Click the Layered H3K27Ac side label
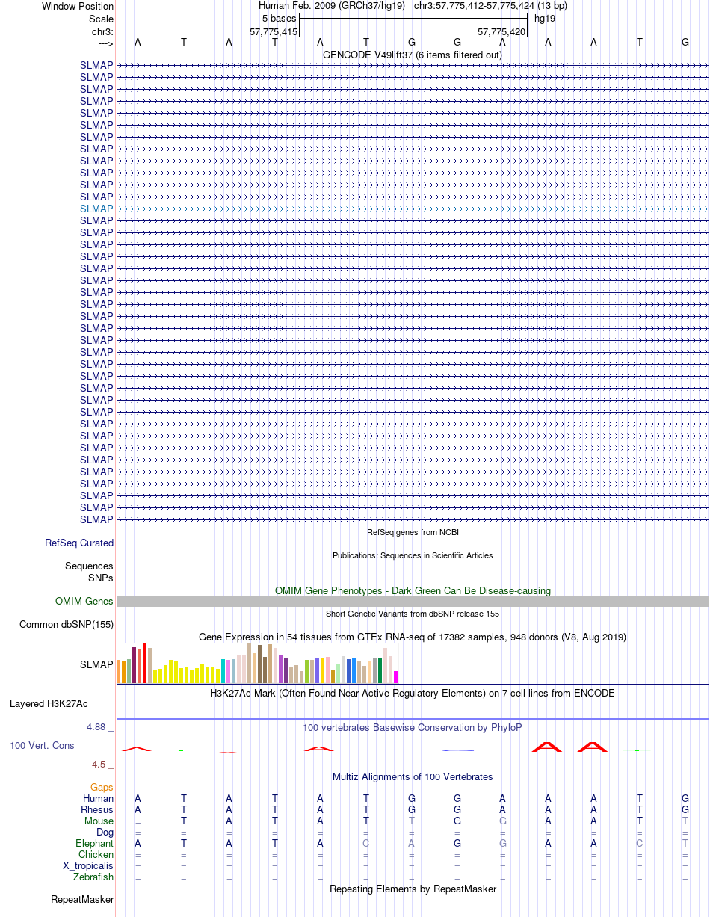Viewport: 710px width, 917px height. [x=49, y=703]
